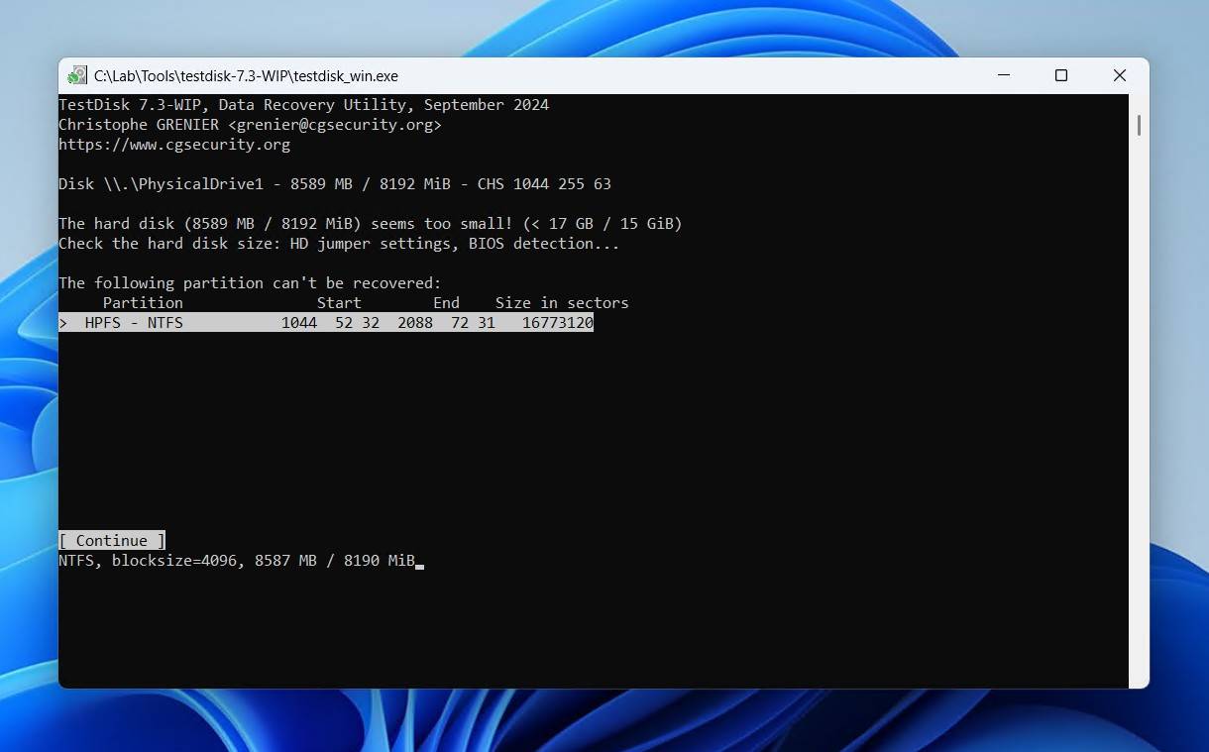
Task: Click the 'Start' column header
Action: pyautogui.click(x=339, y=303)
